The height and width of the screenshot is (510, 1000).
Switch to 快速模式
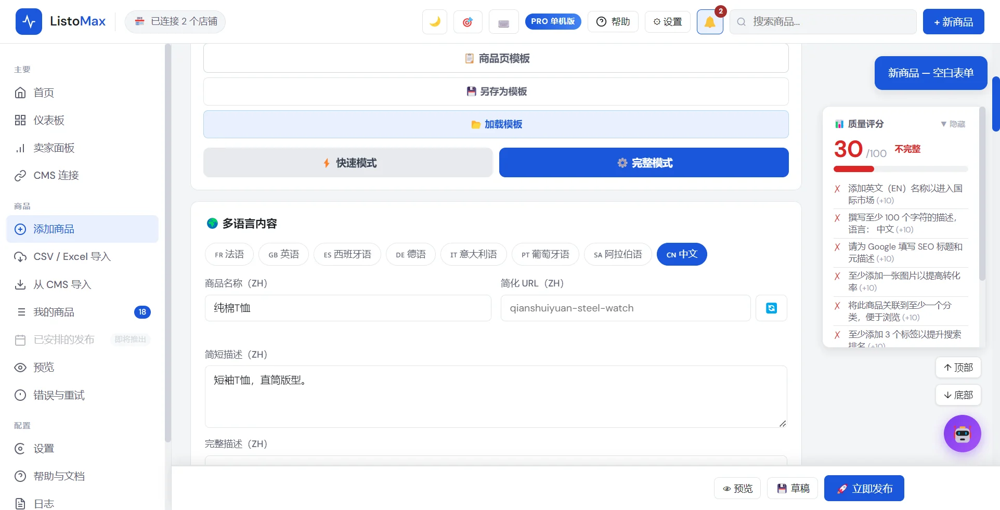tap(348, 163)
